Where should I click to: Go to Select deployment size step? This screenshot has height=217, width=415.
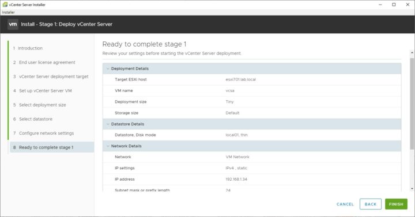39,105
